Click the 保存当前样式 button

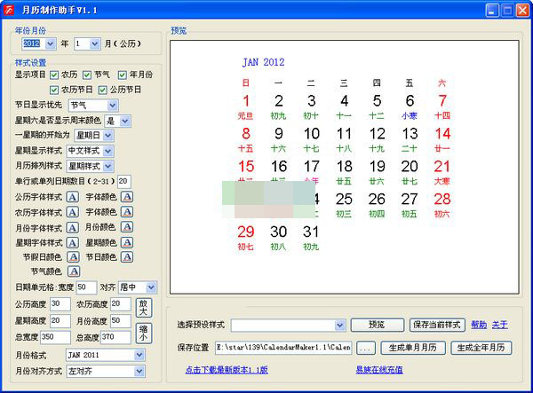[435, 325]
